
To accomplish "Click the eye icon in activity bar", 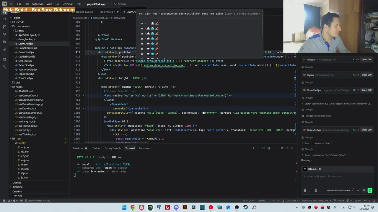I will [4, 34].
